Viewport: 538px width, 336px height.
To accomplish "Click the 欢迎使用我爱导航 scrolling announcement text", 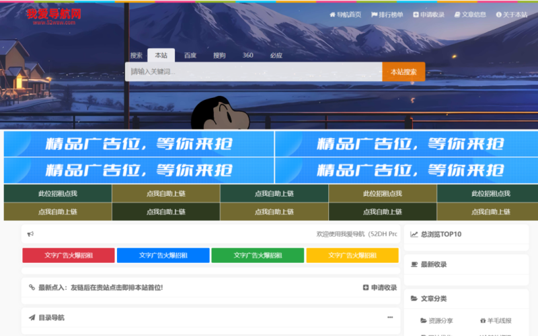I will pos(356,234).
